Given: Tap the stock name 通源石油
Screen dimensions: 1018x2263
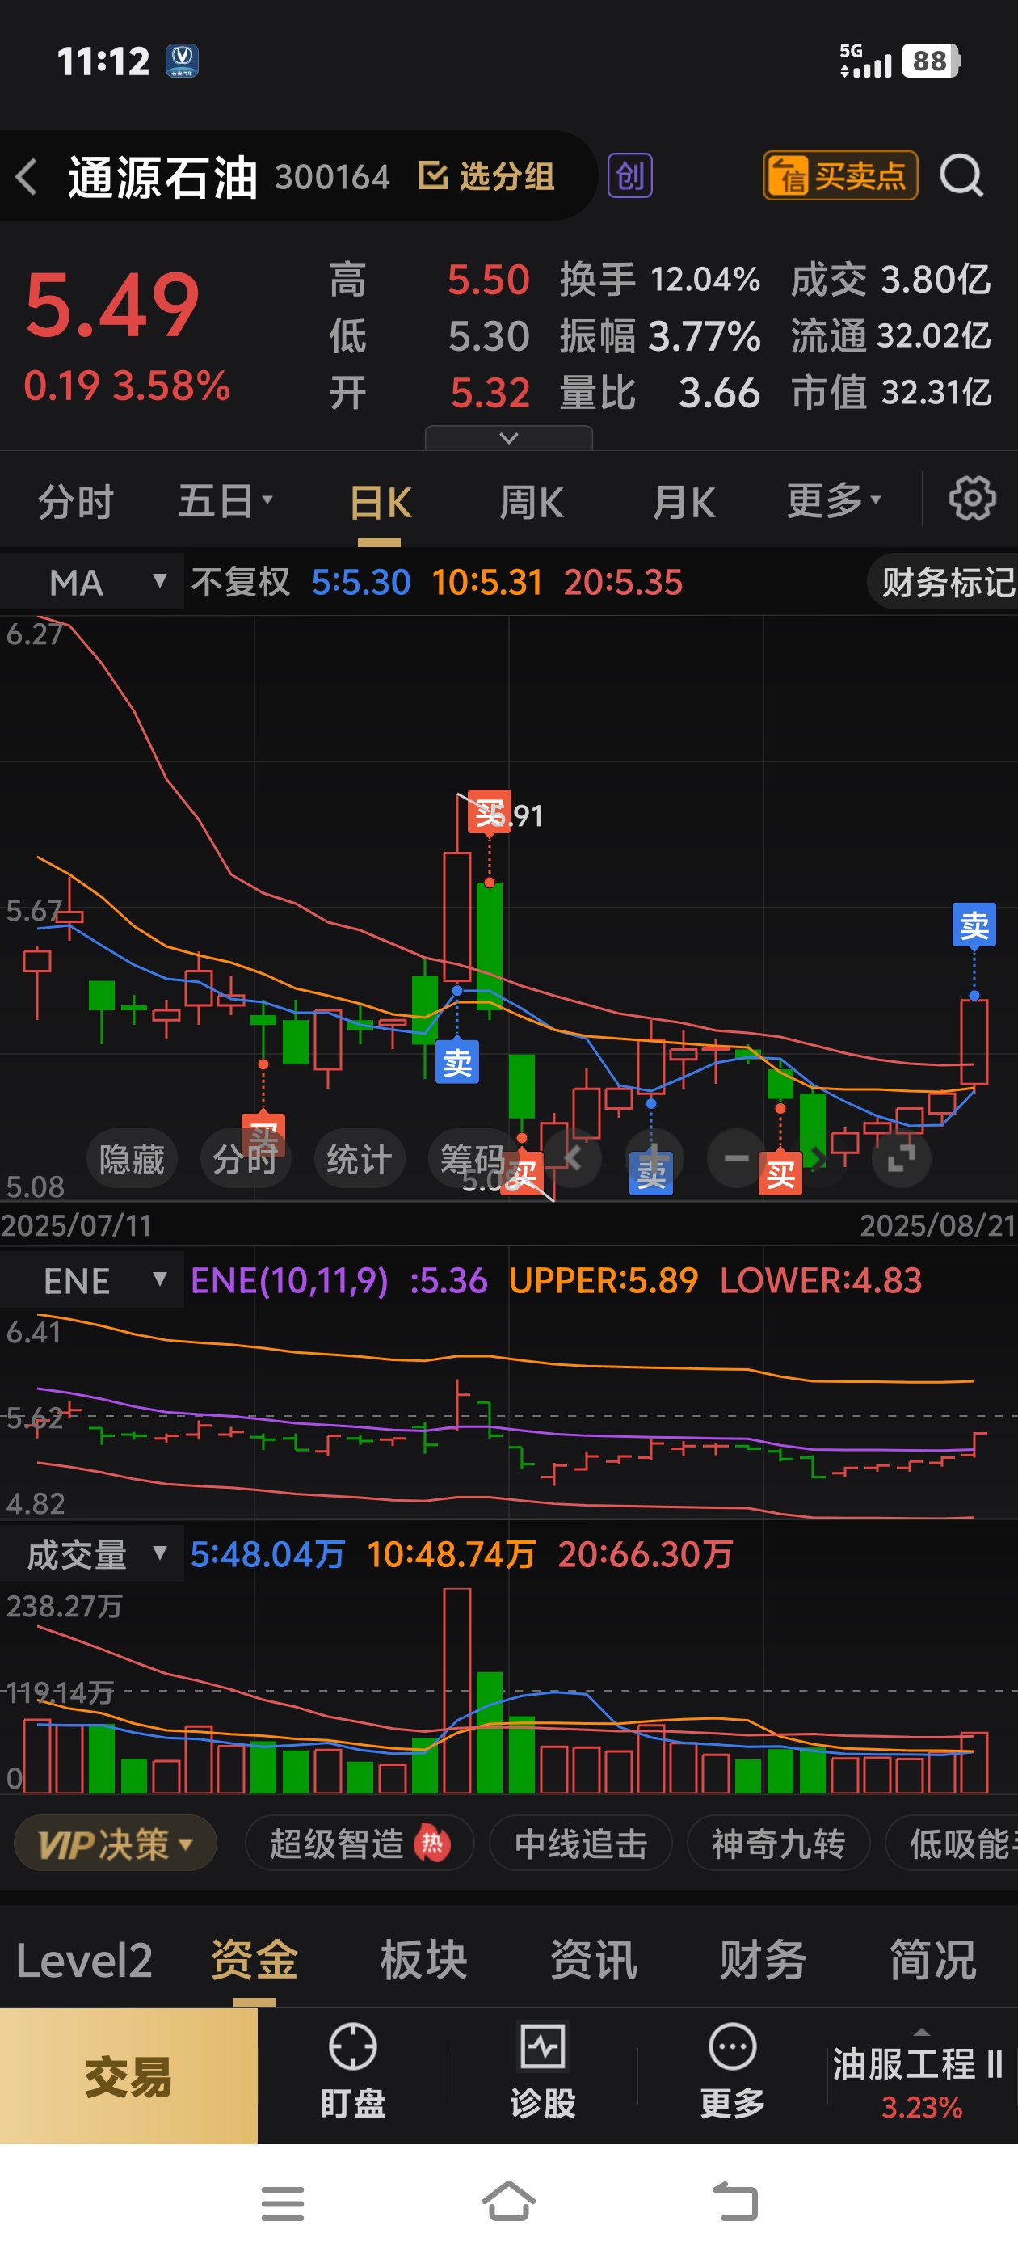Looking at the screenshot, I should point(162,178).
